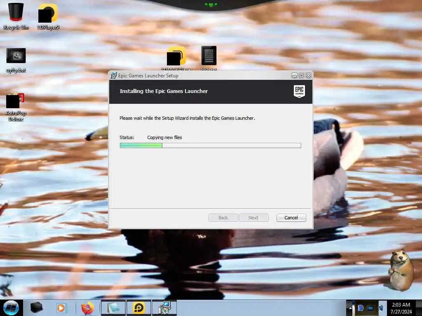Image resolution: width=422 pixels, height=316 pixels.
Task: Click the Show desktop strip beside the clock
Action: tap(419, 308)
